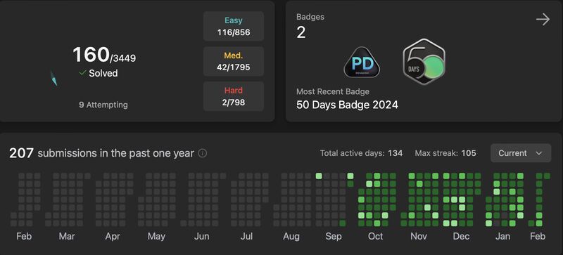Click the Dec month label
The width and height of the screenshot is (563, 255).
pos(461,236)
